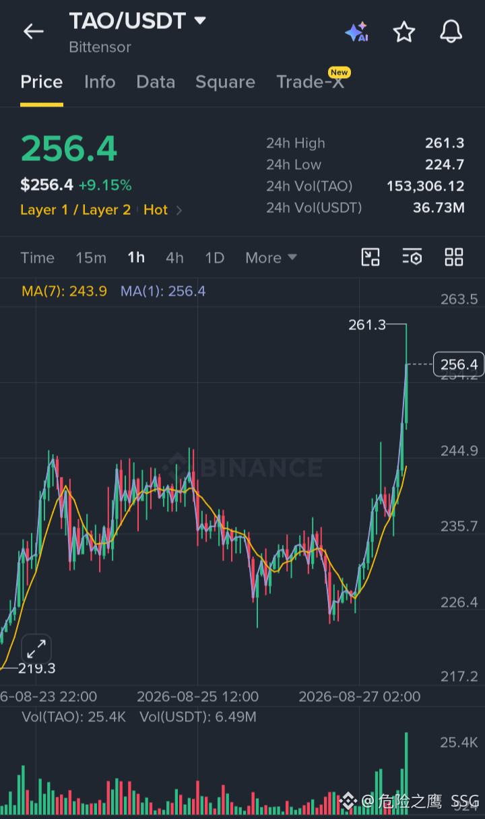Add TAO/USDT to favorites with star

point(404,32)
